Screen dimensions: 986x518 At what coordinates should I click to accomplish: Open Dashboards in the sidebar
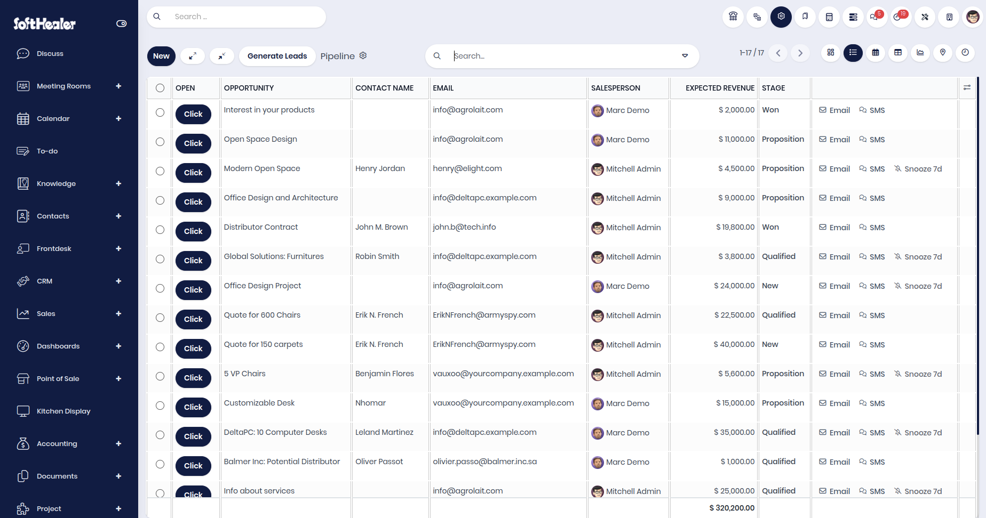58,346
